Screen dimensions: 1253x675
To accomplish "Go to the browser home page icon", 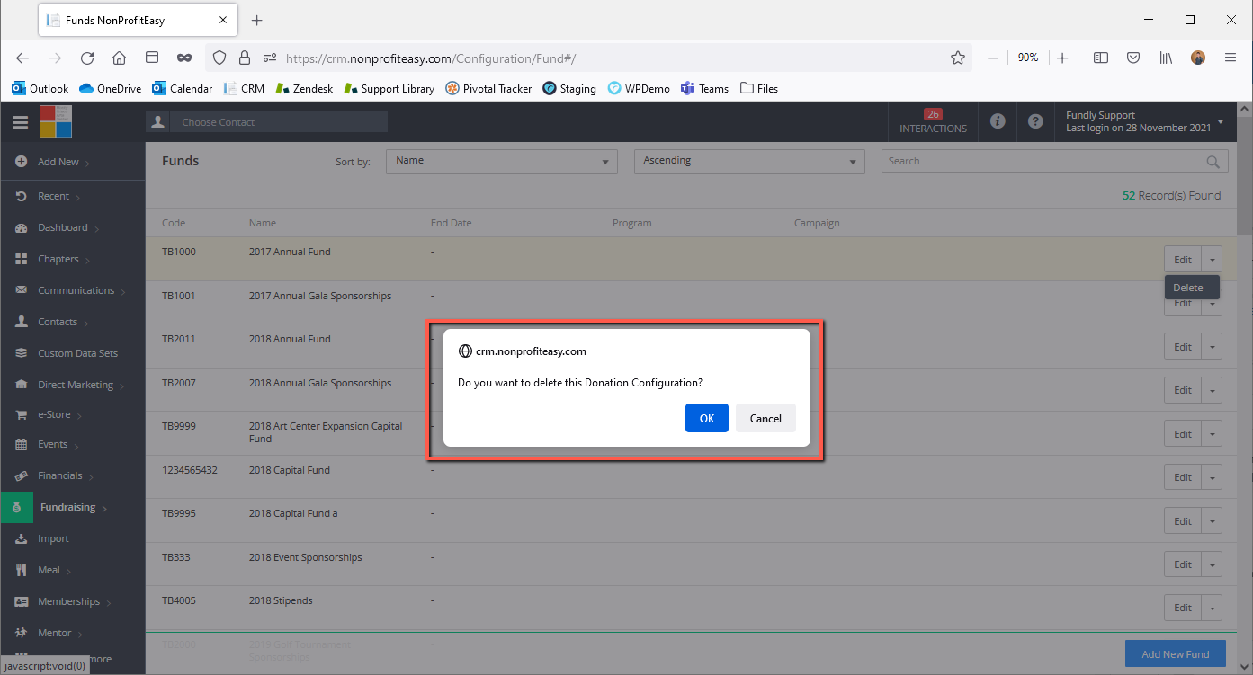I will point(119,58).
